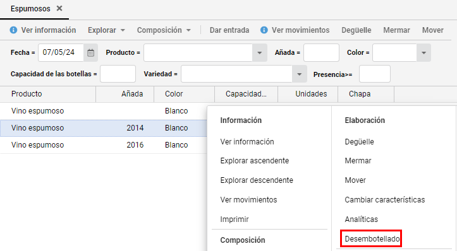Click Degüelle in the toolbar
457x251 pixels.
click(356, 30)
